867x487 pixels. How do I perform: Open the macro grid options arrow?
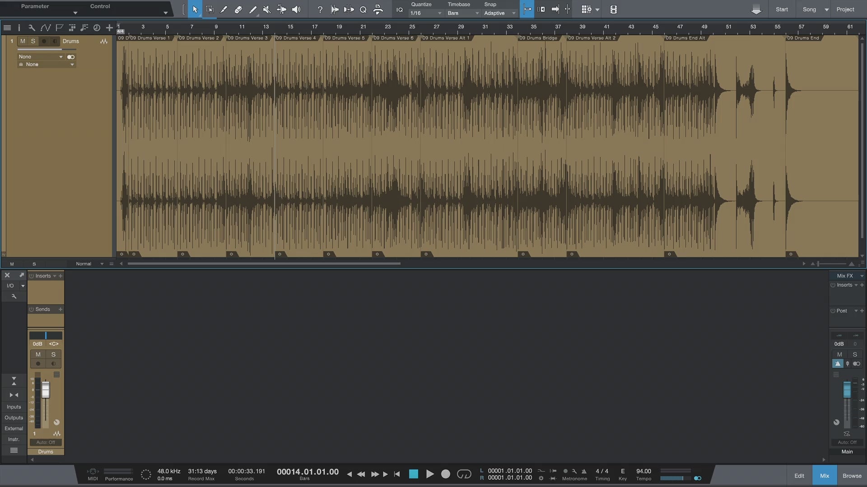(597, 9)
